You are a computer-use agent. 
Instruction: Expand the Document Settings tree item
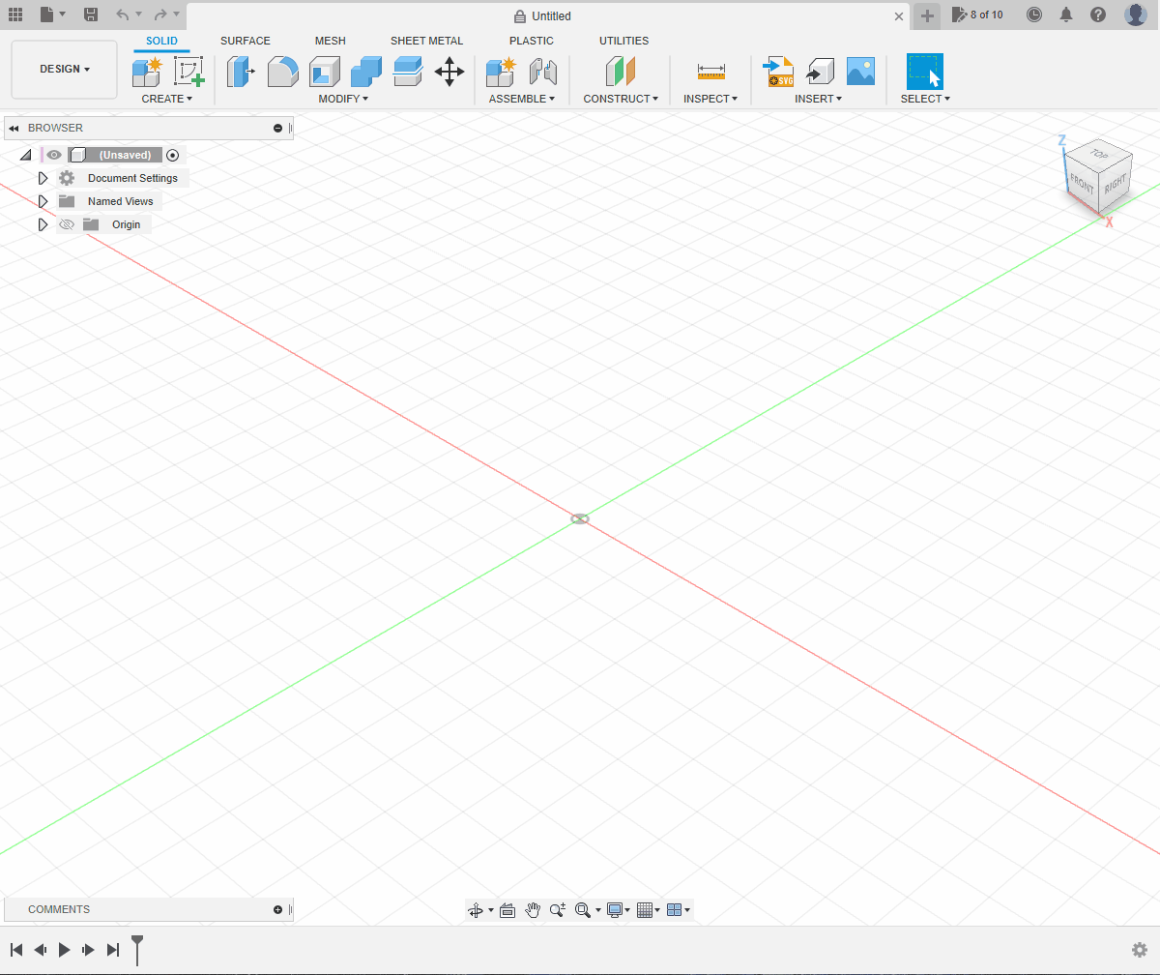click(43, 177)
